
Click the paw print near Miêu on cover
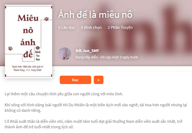tap(47, 19)
